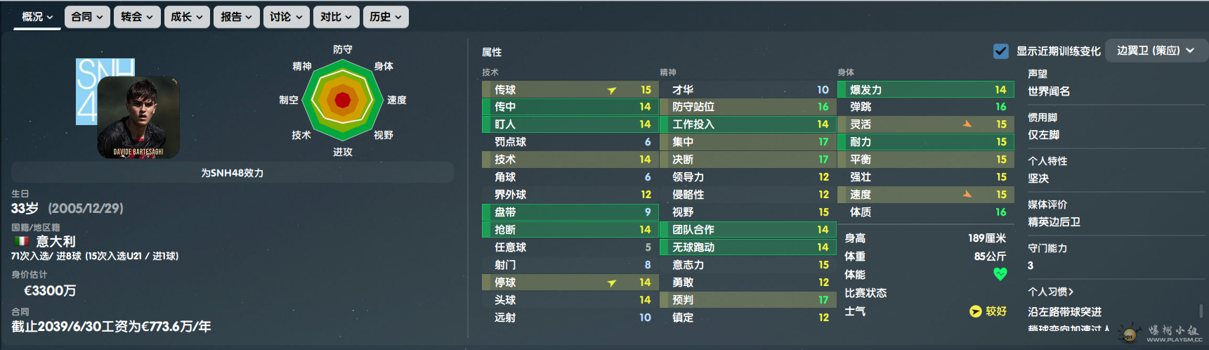The image size is (1209, 350).
Task: Open the 历史 history menu
Action: [x=386, y=17]
